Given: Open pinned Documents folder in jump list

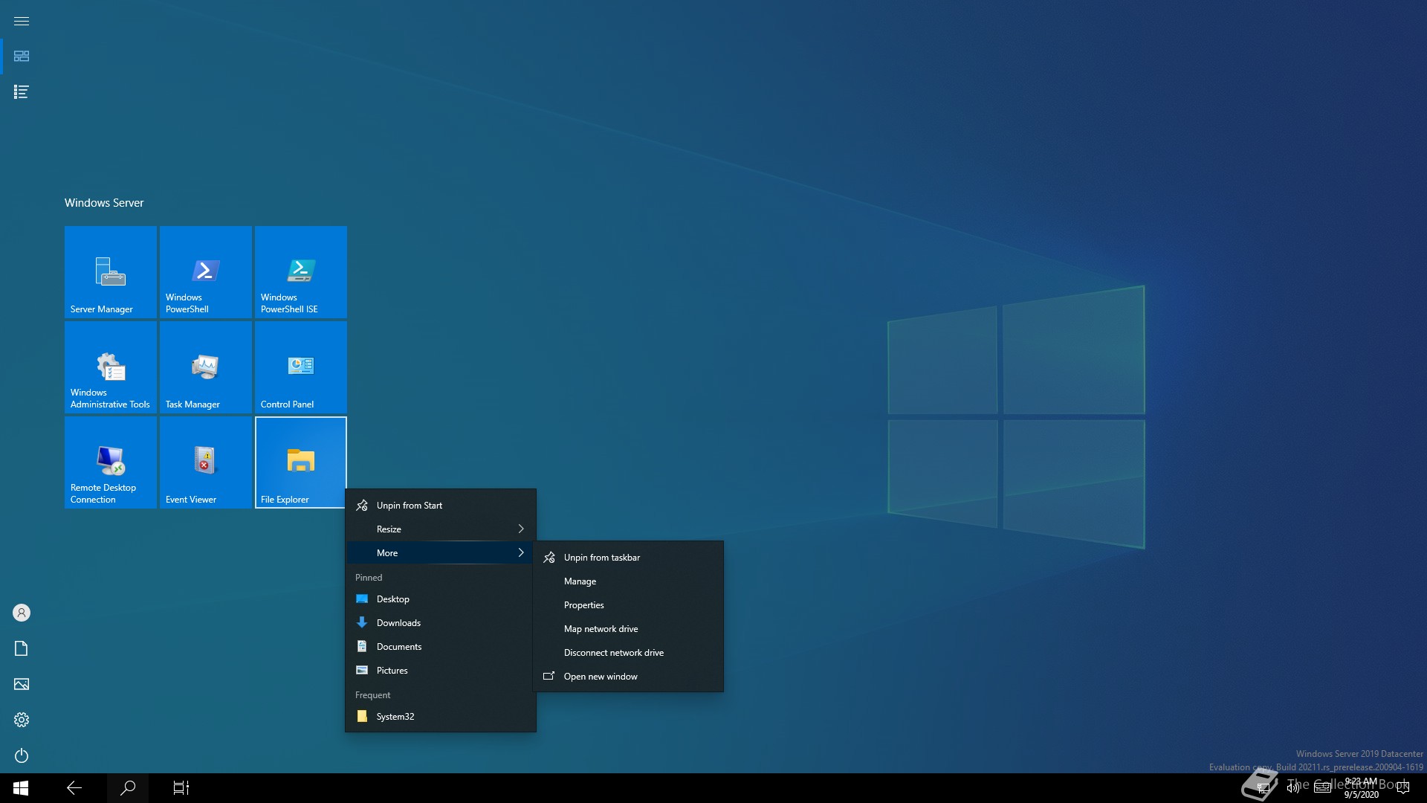Looking at the screenshot, I should pyautogui.click(x=441, y=647).
